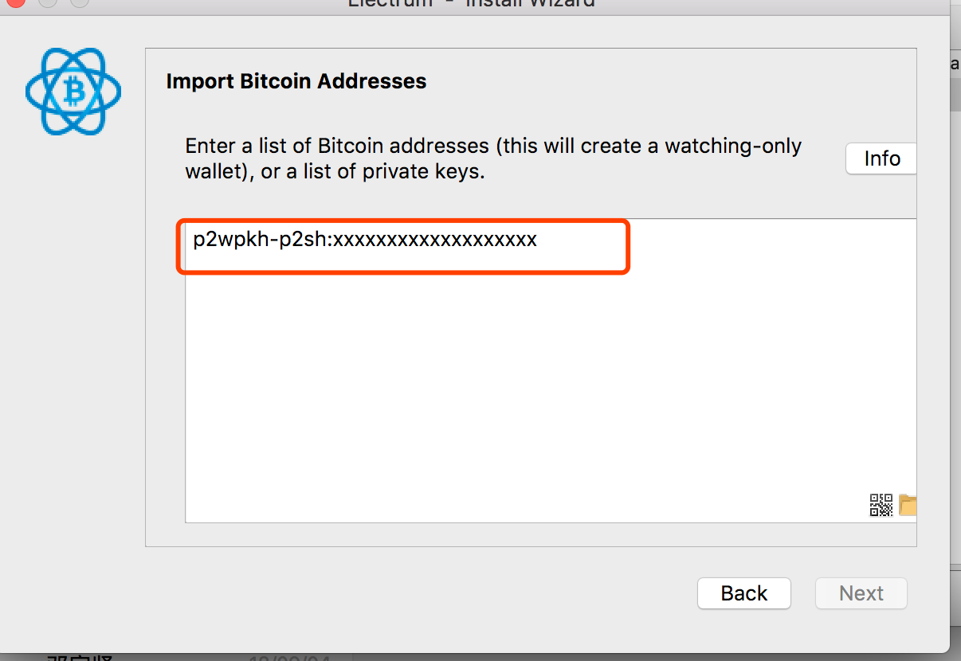Click the Electrum atom logo
The width and height of the screenshot is (961, 661).
point(73,92)
